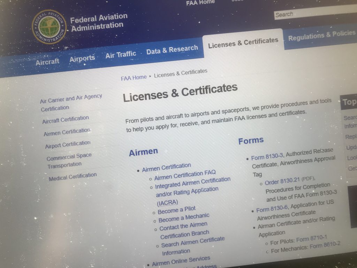
Task: Open Search Airmen Certificate Information link
Action: (x=193, y=246)
